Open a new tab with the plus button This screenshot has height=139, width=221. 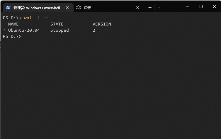[150, 8]
